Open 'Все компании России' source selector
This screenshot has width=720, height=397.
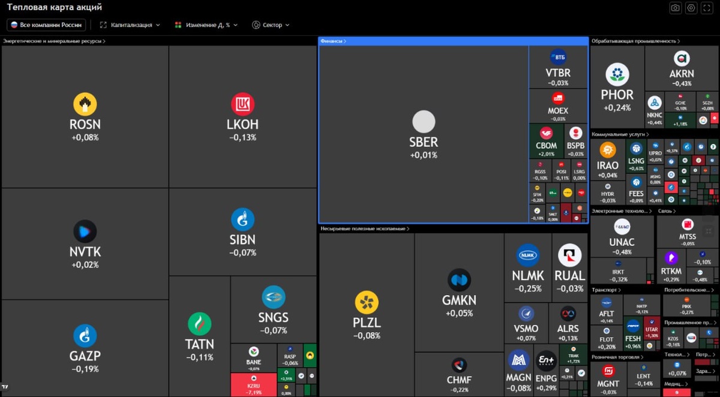point(46,25)
